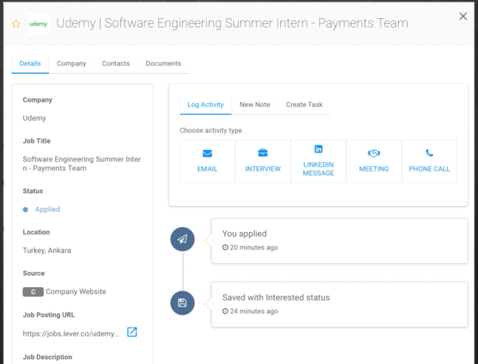478x364 pixels.
Task: Click the paper plane applied timeline icon
Action: pyautogui.click(x=182, y=239)
